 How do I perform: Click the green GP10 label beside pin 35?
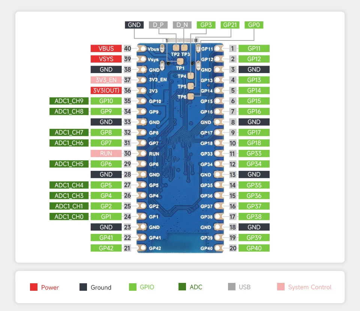tap(106, 101)
